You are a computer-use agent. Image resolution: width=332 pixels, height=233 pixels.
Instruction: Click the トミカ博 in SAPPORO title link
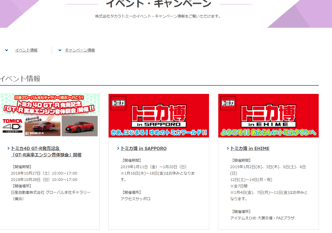[144, 148]
